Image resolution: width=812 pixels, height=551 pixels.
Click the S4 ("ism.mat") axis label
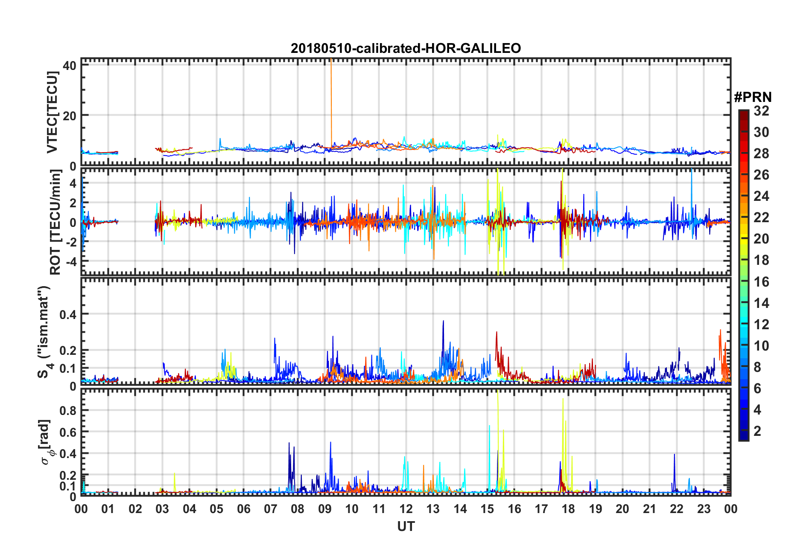click(44, 332)
